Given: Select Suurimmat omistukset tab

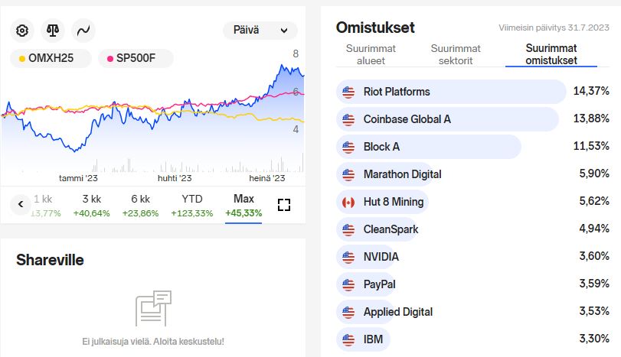Looking at the screenshot, I should (551, 54).
